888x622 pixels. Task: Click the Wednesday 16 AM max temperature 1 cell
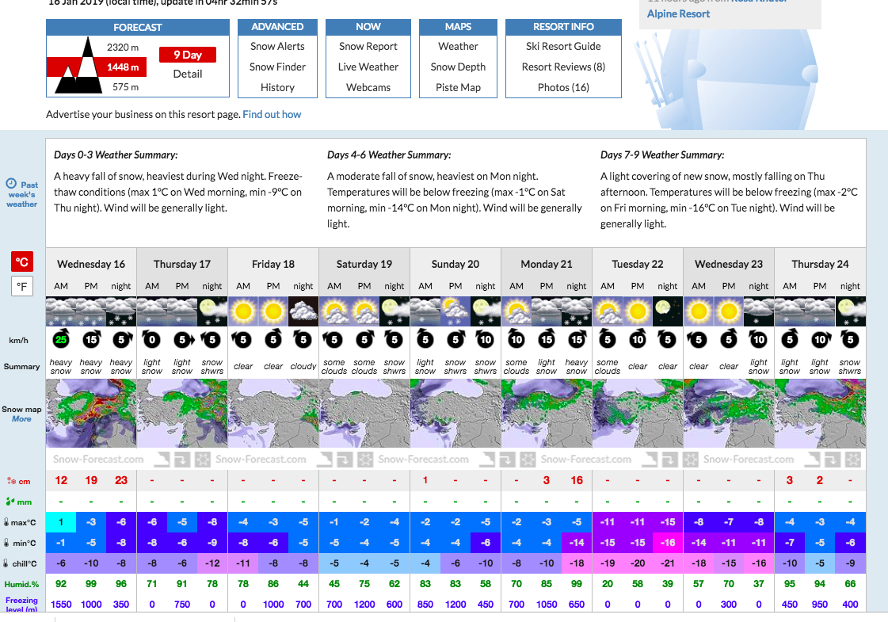[x=60, y=522]
